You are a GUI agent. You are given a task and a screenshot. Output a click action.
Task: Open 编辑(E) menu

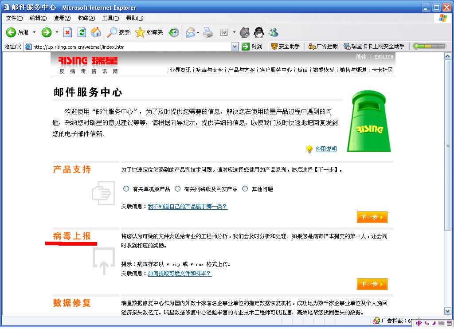pyautogui.click(x=38, y=18)
